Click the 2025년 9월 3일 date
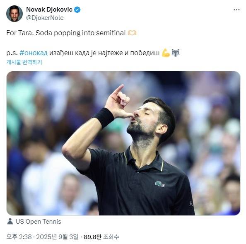 [58, 237]
